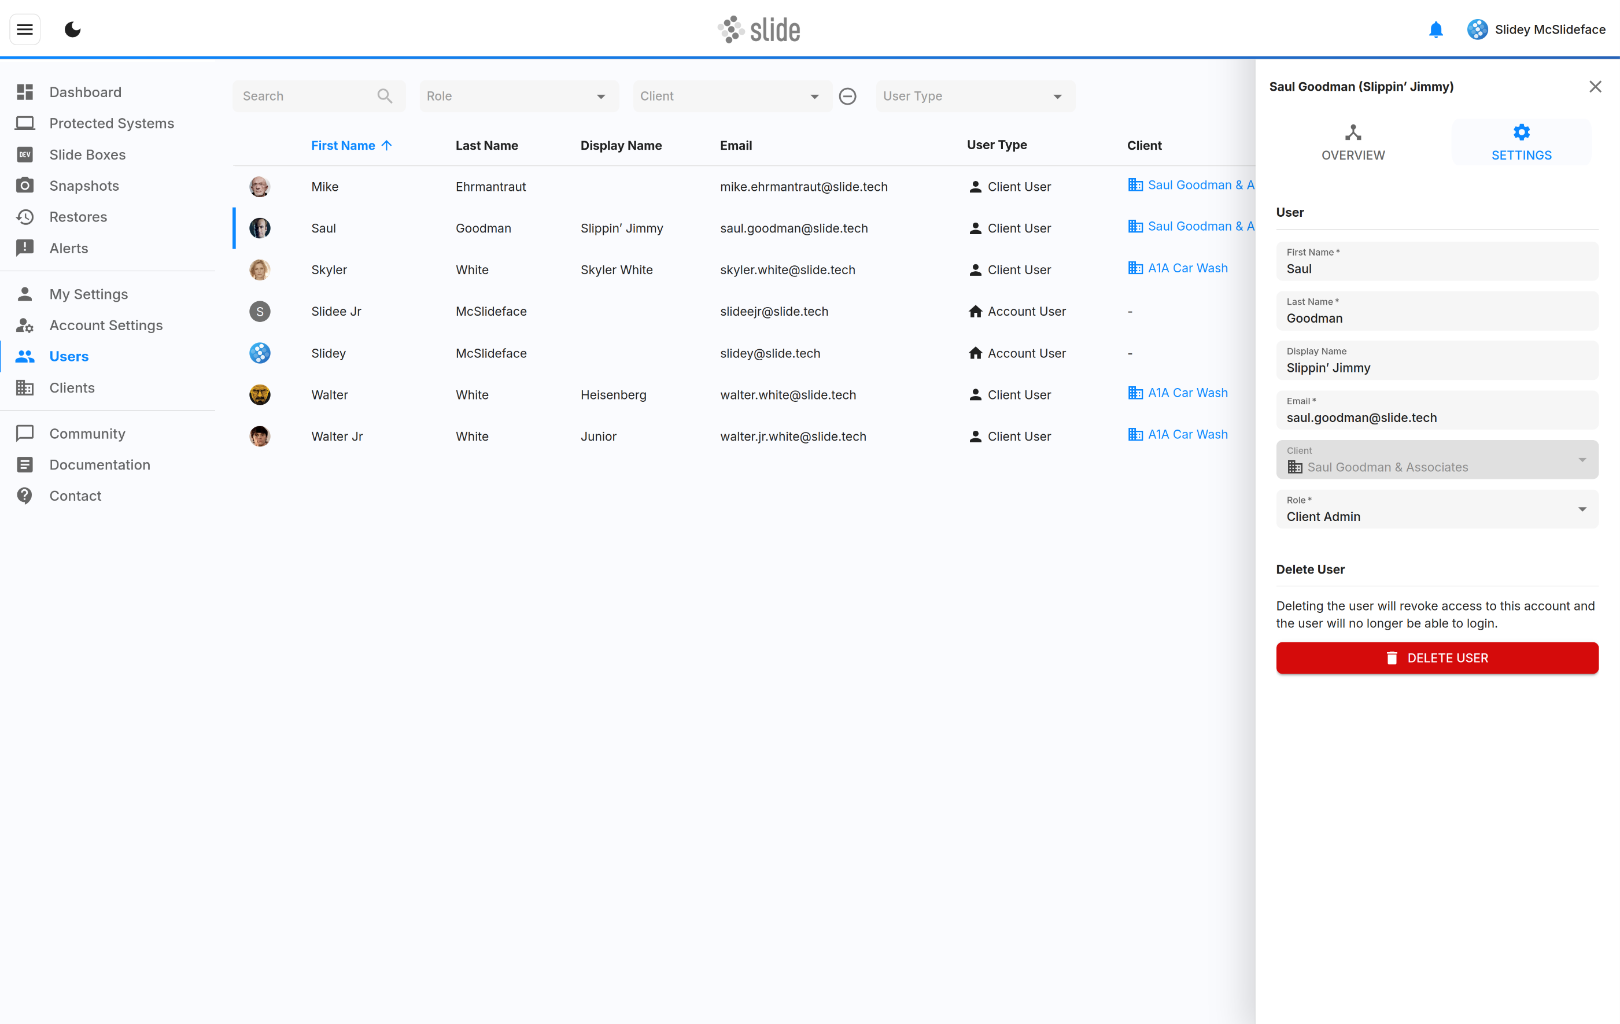The height and width of the screenshot is (1024, 1620).
Task: Click the My Settings person icon
Action: point(25,294)
